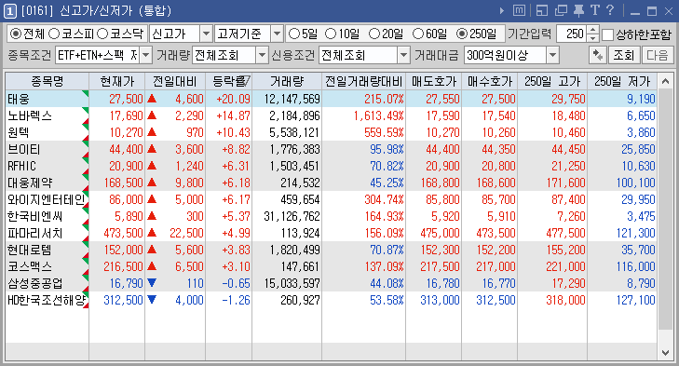Select the 코스맥스 stock name
679x366 pixels.
point(30,266)
